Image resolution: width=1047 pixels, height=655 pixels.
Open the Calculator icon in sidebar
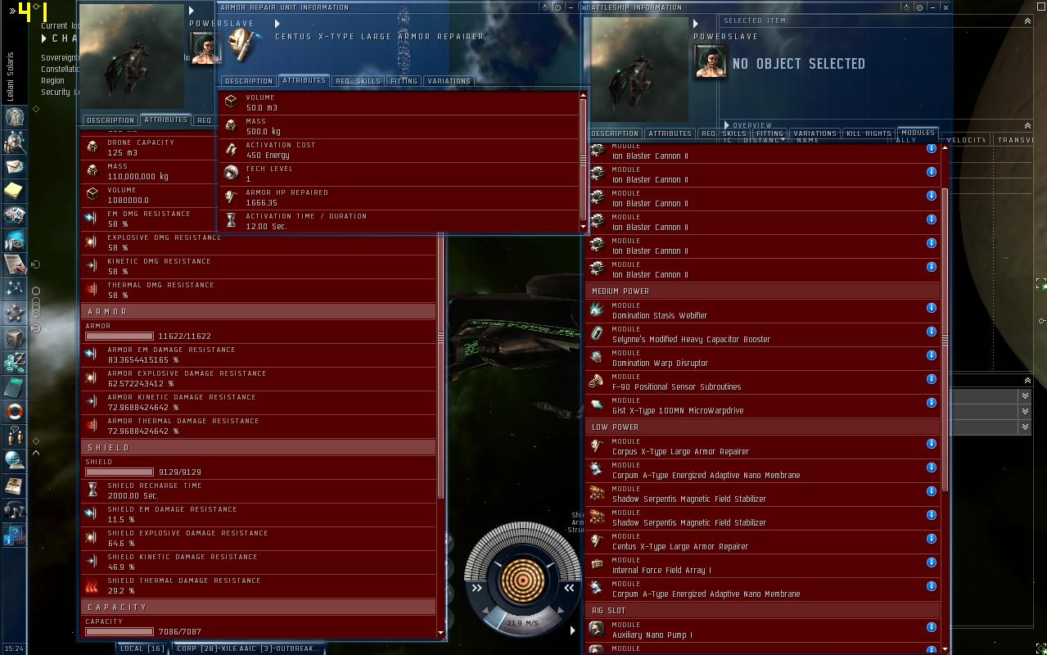pyautogui.click(x=14, y=386)
